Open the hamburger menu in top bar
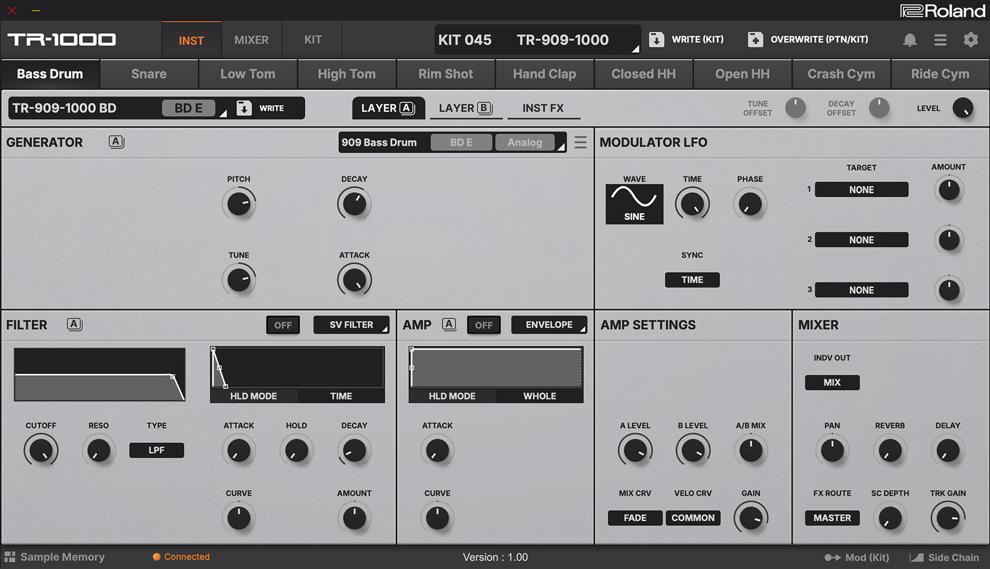 point(940,40)
